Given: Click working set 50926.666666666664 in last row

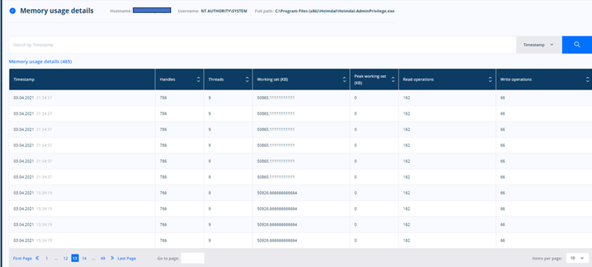Looking at the screenshot, I should (277, 240).
